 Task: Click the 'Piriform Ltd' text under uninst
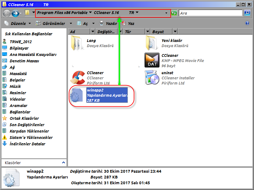(173, 83)
